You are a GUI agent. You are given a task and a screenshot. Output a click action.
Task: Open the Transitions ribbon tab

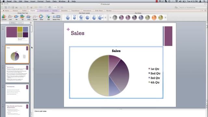pyautogui.click(x=75, y=11)
